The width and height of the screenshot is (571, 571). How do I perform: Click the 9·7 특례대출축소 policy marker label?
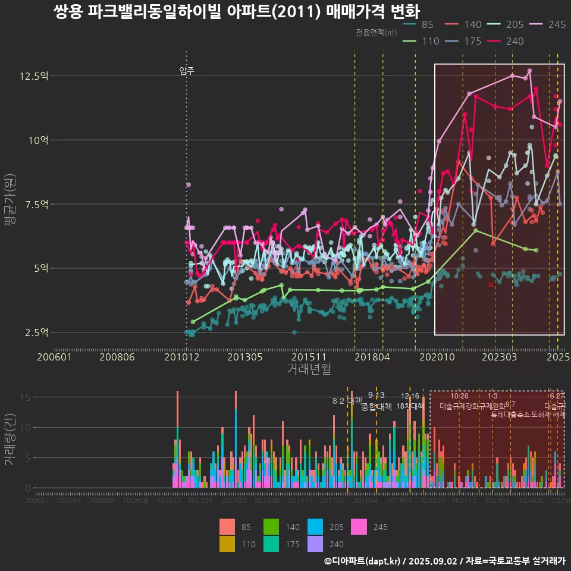click(x=510, y=410)
